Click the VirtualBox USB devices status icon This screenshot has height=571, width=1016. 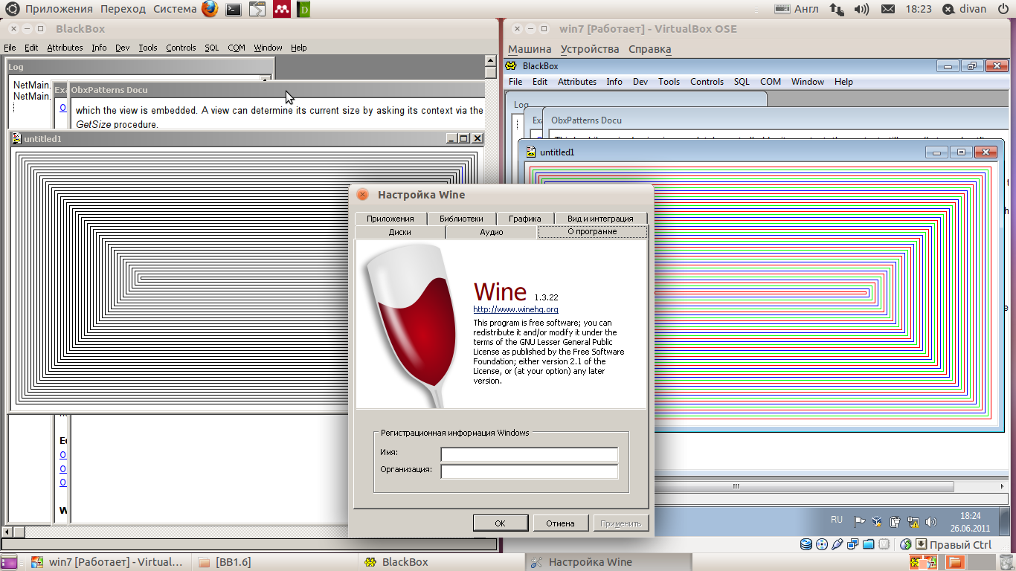837,544
